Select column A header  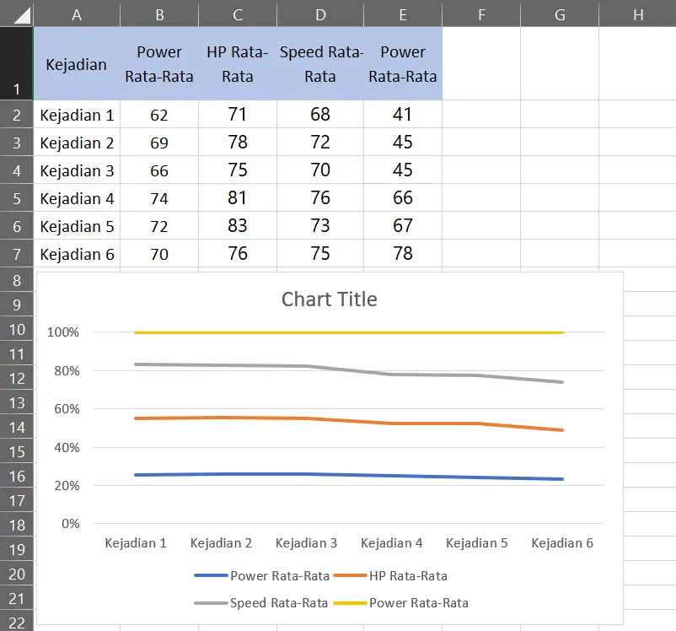(77, 13)
